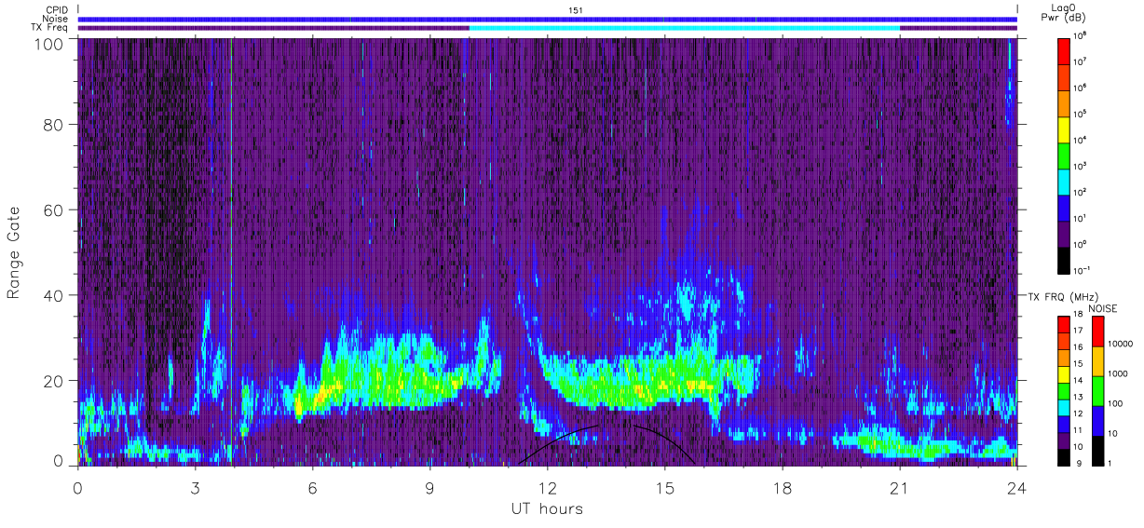Click the 10^8 label on power scale
The height and width of the screenshot is (528, 1144).
[x=1081, y=35]
